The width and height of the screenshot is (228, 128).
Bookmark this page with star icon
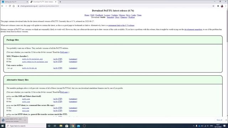tap(213, 6)
